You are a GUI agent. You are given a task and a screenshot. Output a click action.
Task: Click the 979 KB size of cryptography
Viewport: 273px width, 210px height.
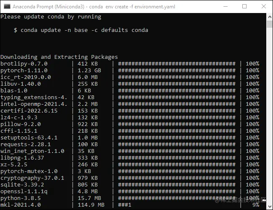pyautogui.click(x=88, y=178)
